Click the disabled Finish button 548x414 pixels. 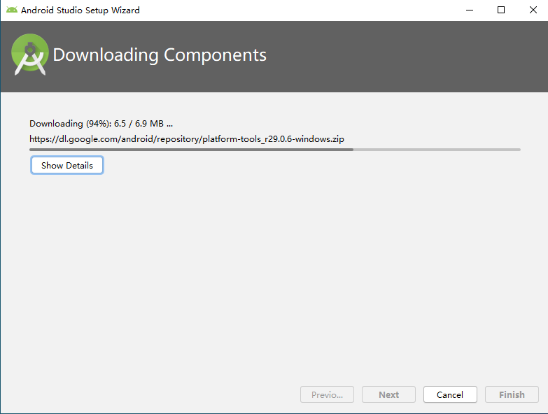point(512,394)
